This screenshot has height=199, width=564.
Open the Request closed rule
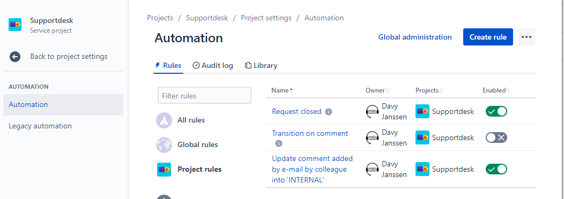[x=297, y=111]
